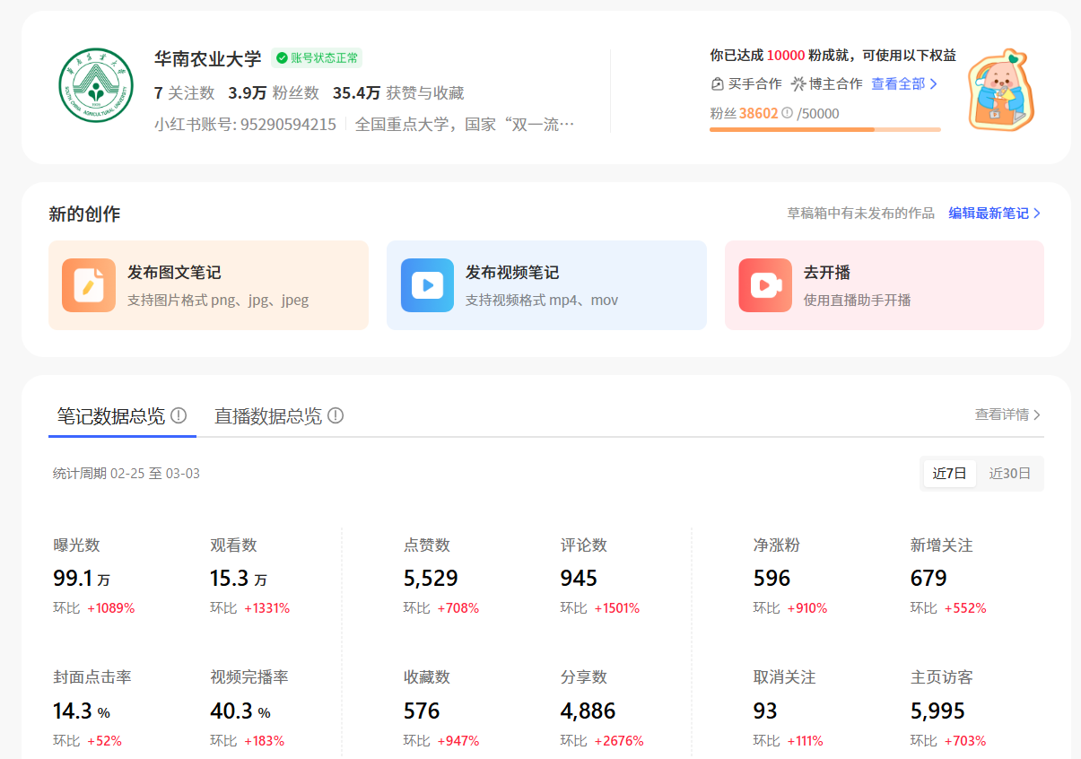The image size is (1081, 759).
Task: Click 环比 +2676% under 分享数
Action: click(x=602, y=741)
